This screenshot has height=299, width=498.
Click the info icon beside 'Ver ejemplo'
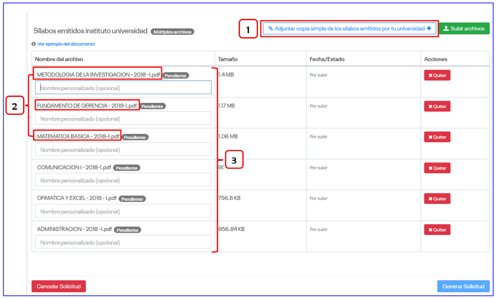tap(34, 44)
